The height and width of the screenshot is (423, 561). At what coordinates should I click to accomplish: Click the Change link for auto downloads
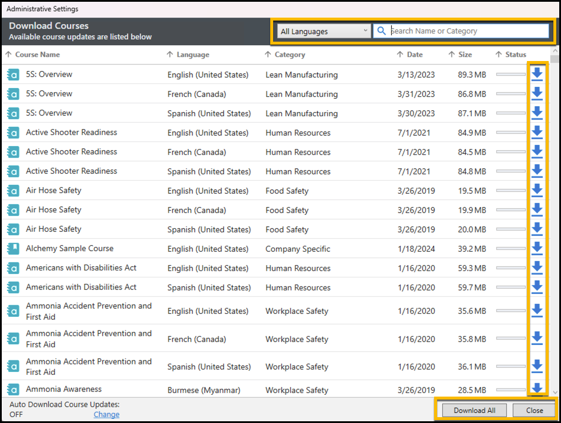(x=106, y=414)
